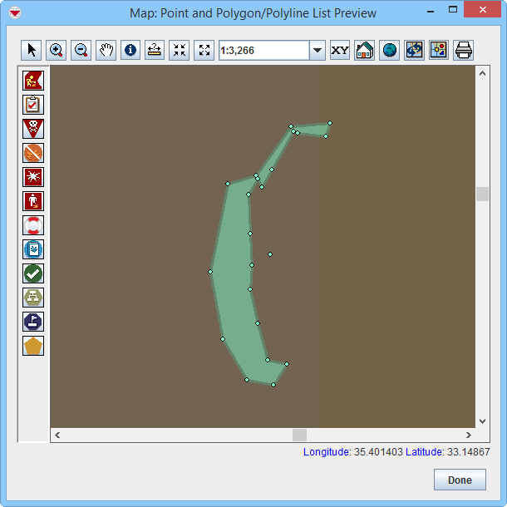Click inside the 1:3,266 scale field

pos(263,51)
